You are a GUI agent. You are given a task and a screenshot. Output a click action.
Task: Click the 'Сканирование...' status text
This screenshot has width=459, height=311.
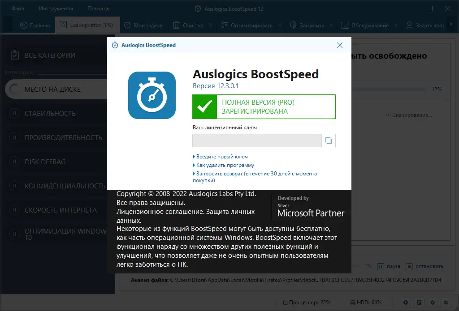click(x=409, y=115)
